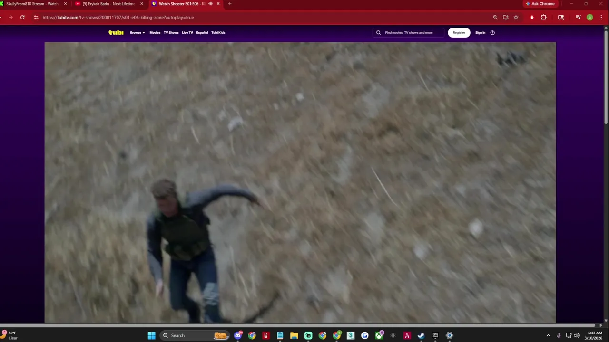609x342 pixels.
Task: Open the Windows Start menu
Action: [x=151, y=335]
